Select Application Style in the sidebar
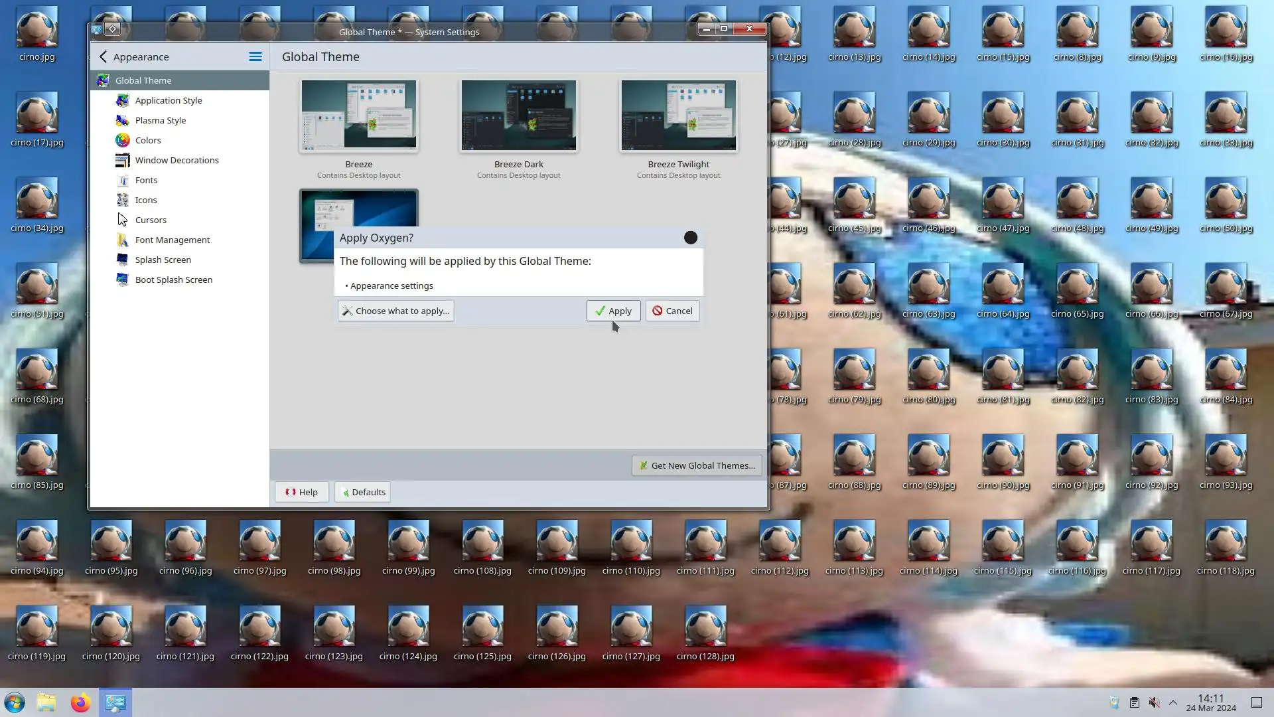1274x717 pixels. [x=168, y=100]
